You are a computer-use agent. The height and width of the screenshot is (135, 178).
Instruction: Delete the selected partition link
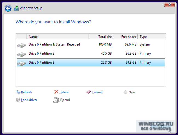click(x=64, y=92)
